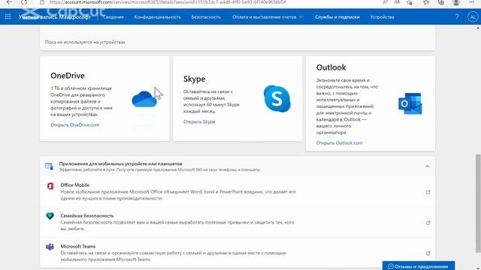481x270 pixels.
Task: Click Приложения для мобильных устройств heading
Action: point(120,163)
